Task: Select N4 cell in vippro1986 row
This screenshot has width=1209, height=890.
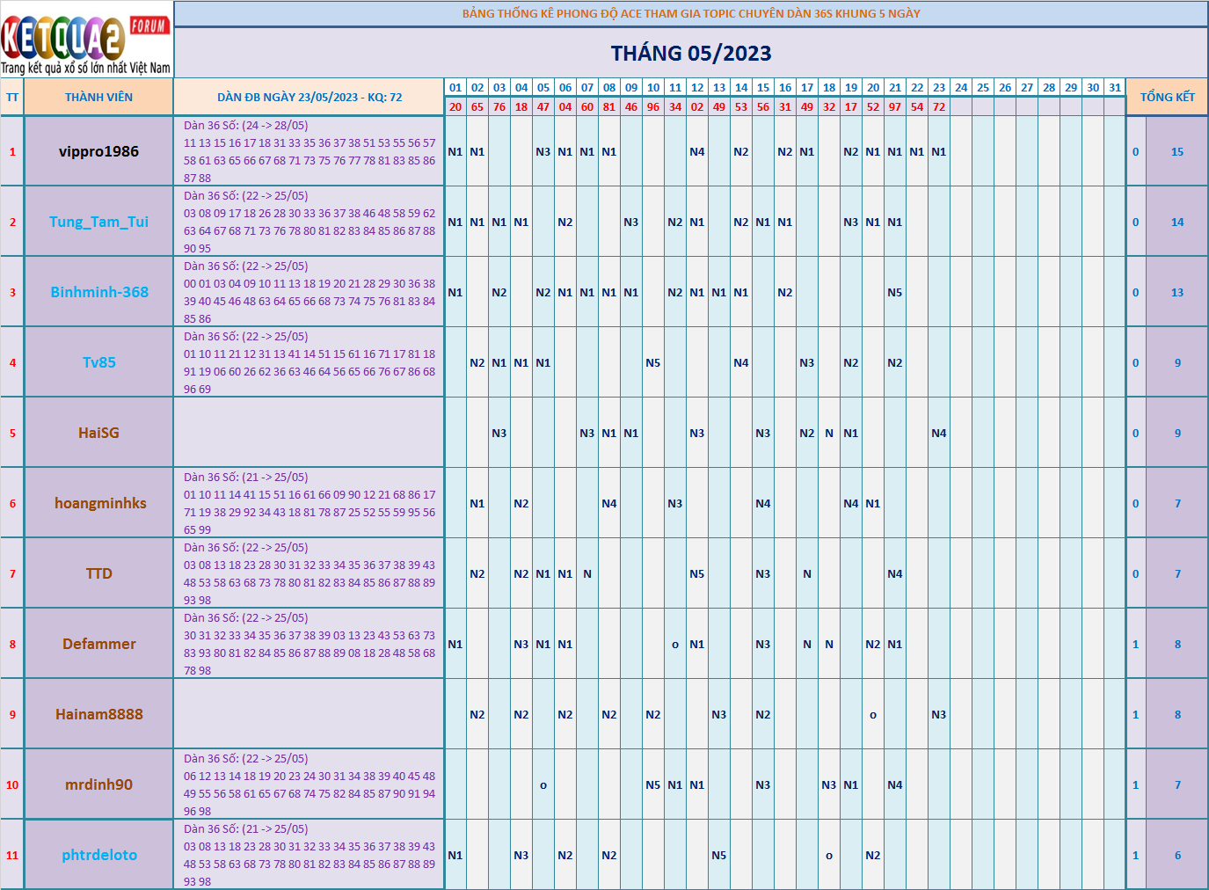Action: (x=697, y=151)
